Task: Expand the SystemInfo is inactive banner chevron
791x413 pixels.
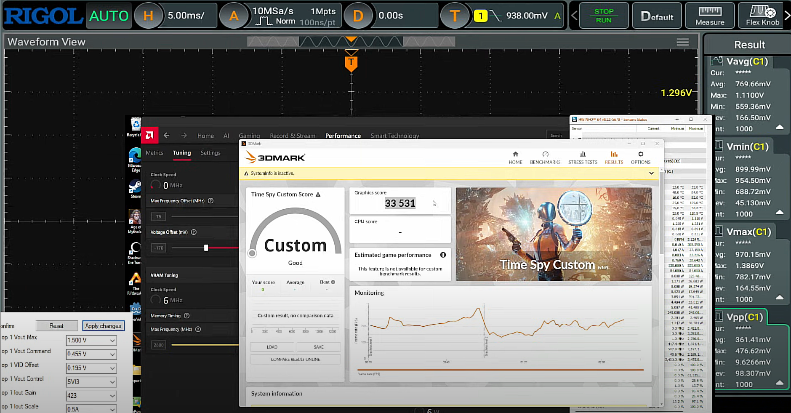Action: click(651, 173)
